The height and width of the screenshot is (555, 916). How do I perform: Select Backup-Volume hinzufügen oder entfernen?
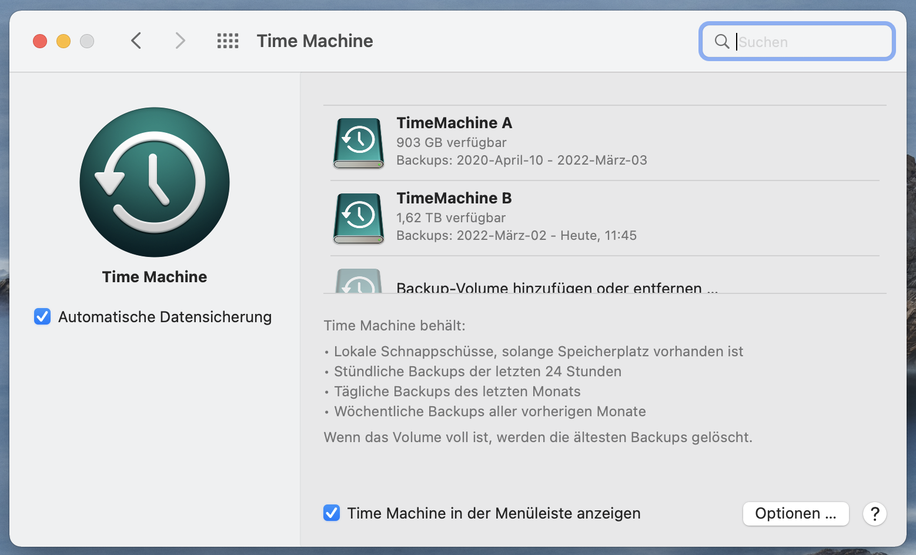point(557,287)
